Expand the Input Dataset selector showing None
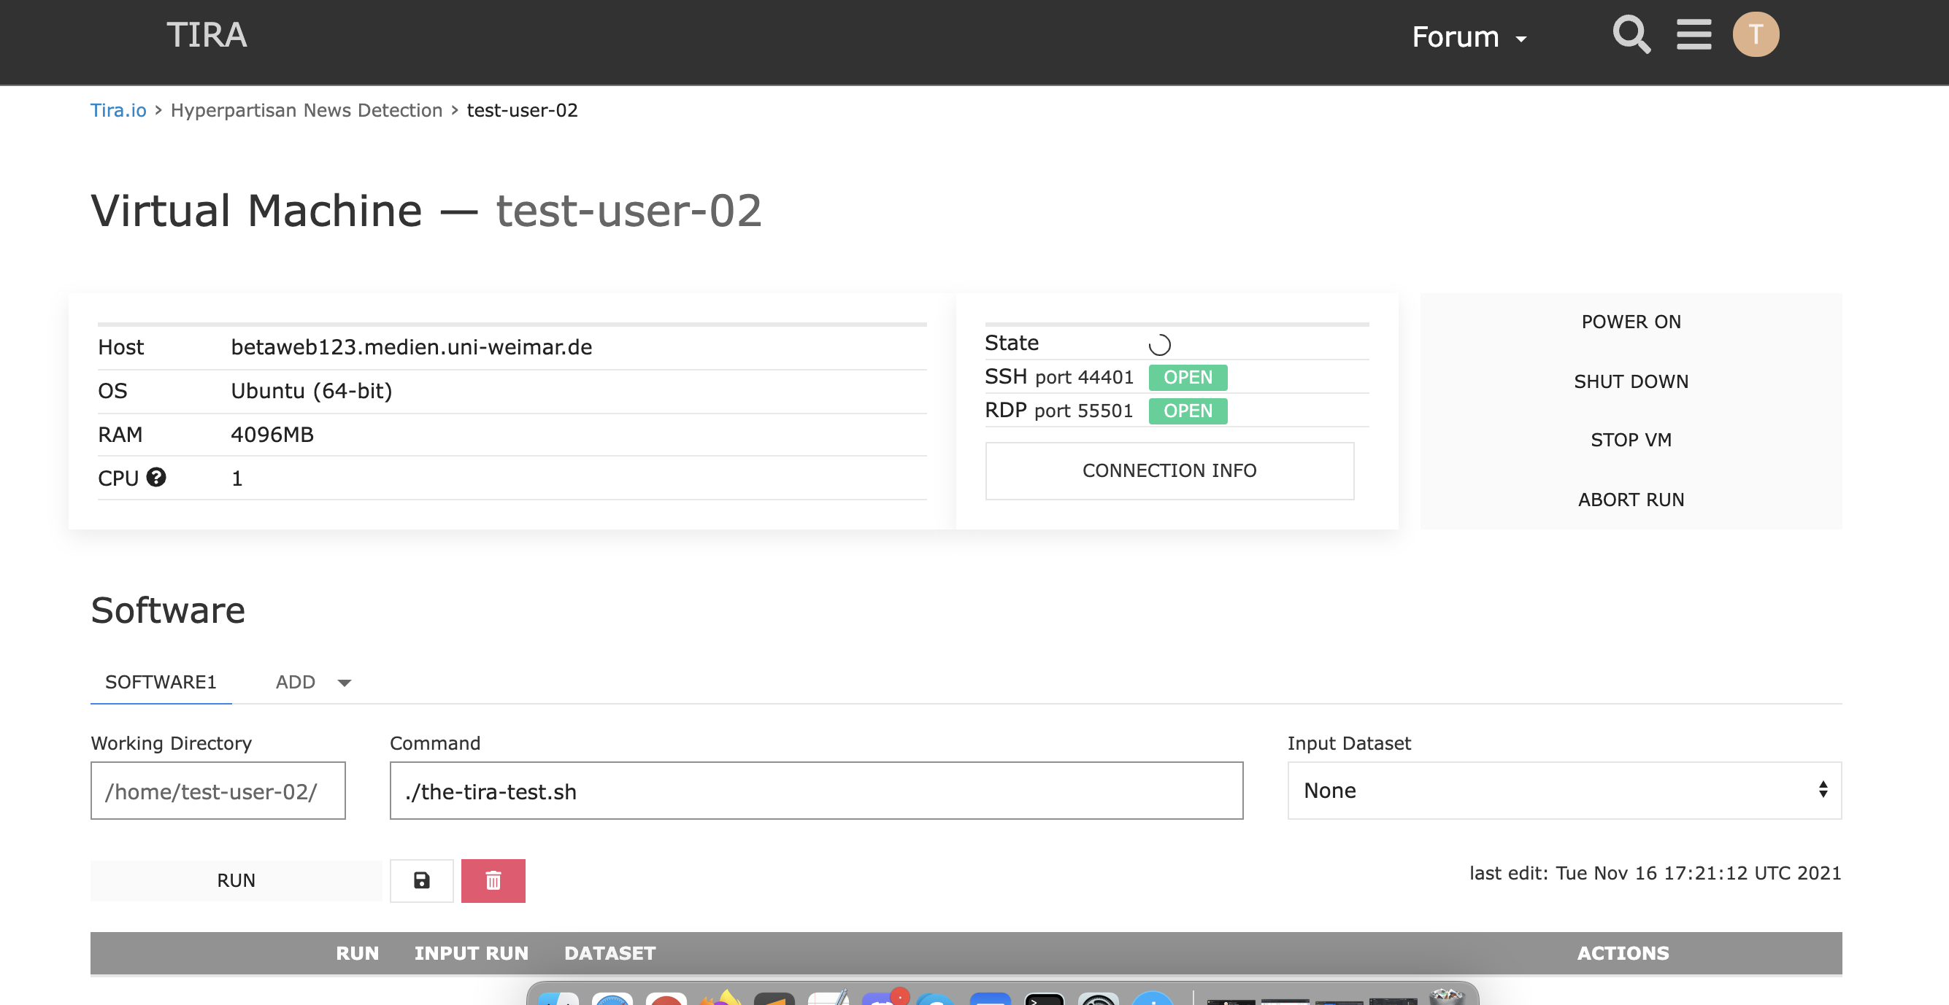 coord(1563,791)
